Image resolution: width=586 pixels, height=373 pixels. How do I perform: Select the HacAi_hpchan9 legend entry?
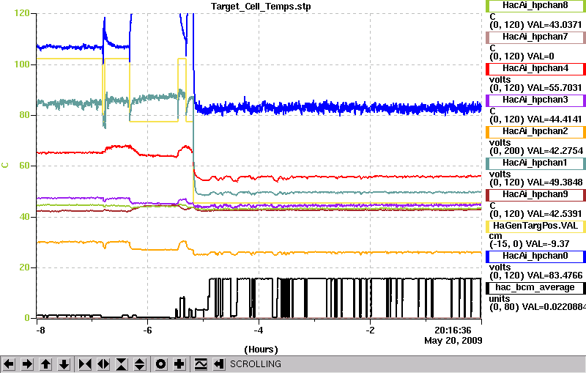(535, 194)
